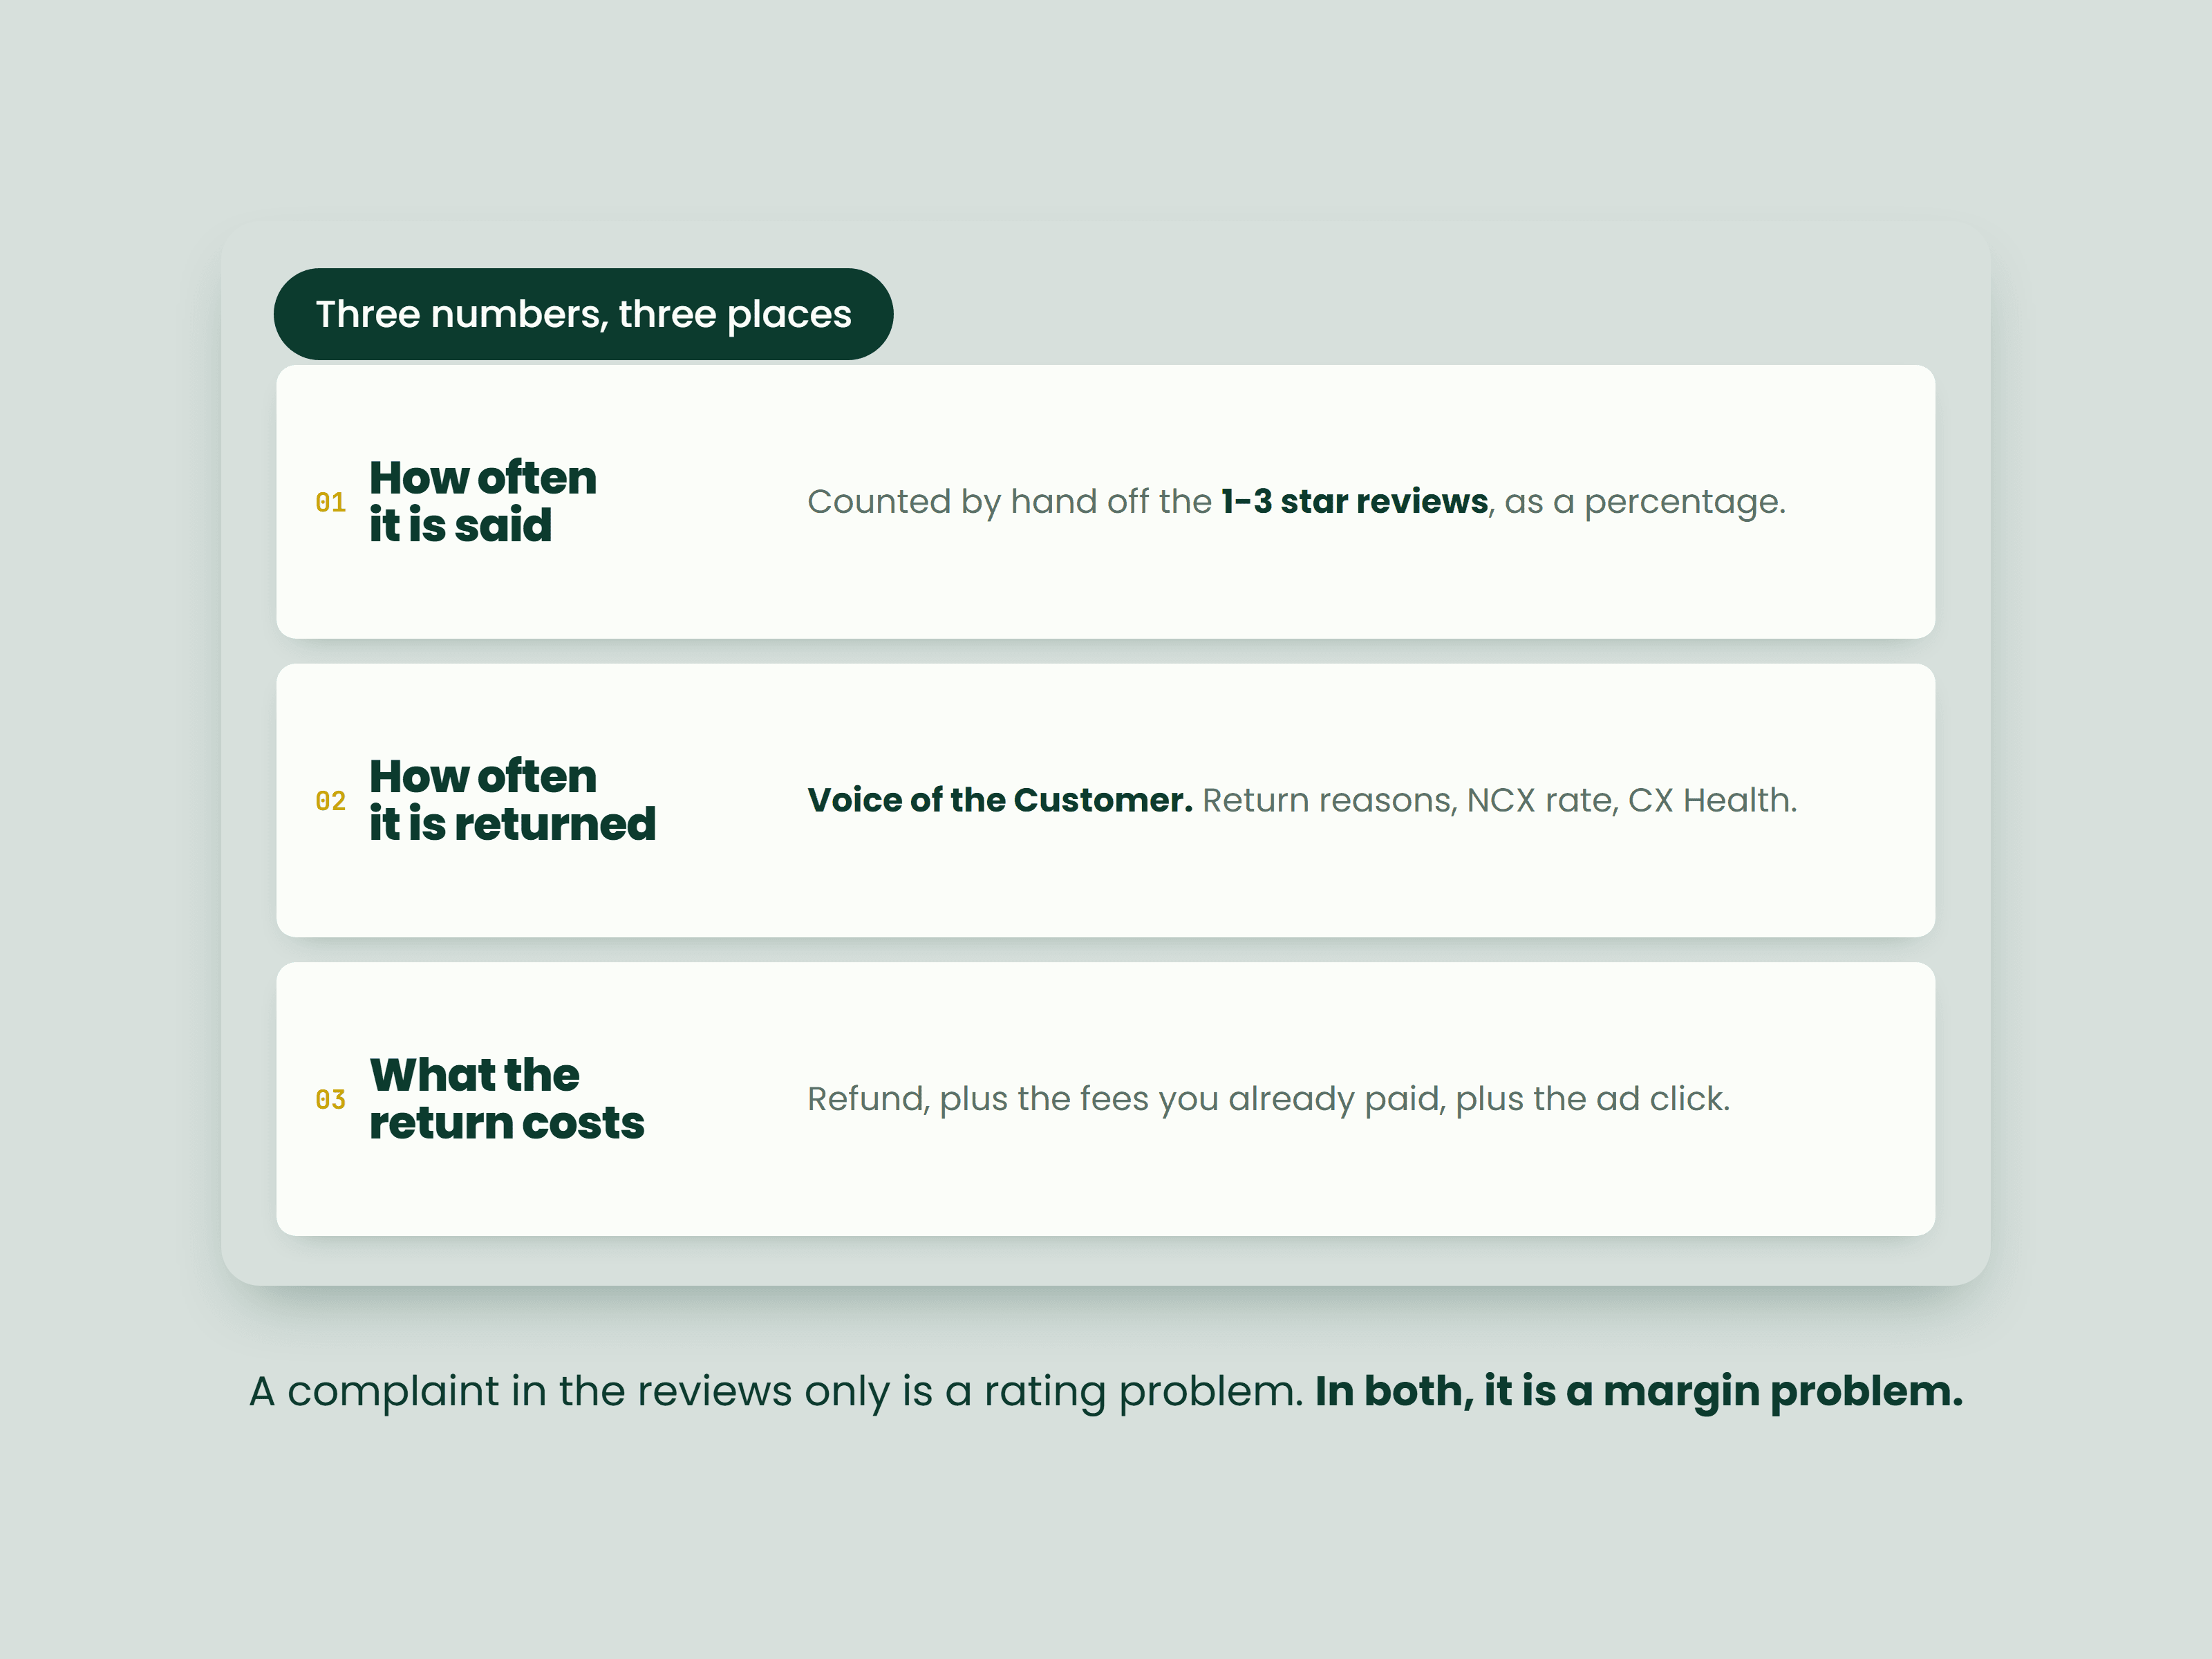Click the 'Three numbers, three places' pill
2212x1659 pixels.
point(583,314)
